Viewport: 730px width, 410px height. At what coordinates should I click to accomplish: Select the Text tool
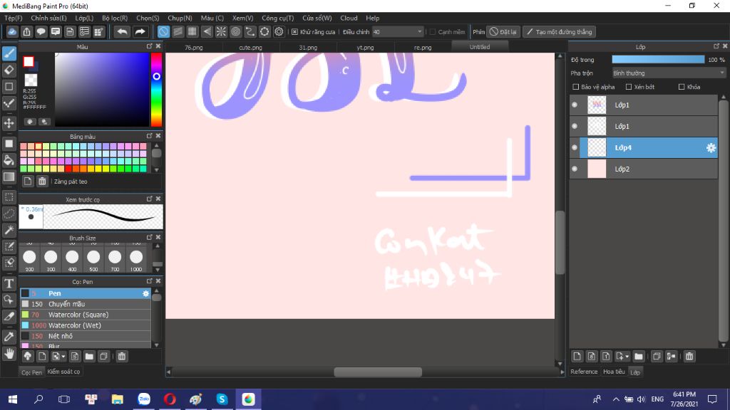(9, 283)
